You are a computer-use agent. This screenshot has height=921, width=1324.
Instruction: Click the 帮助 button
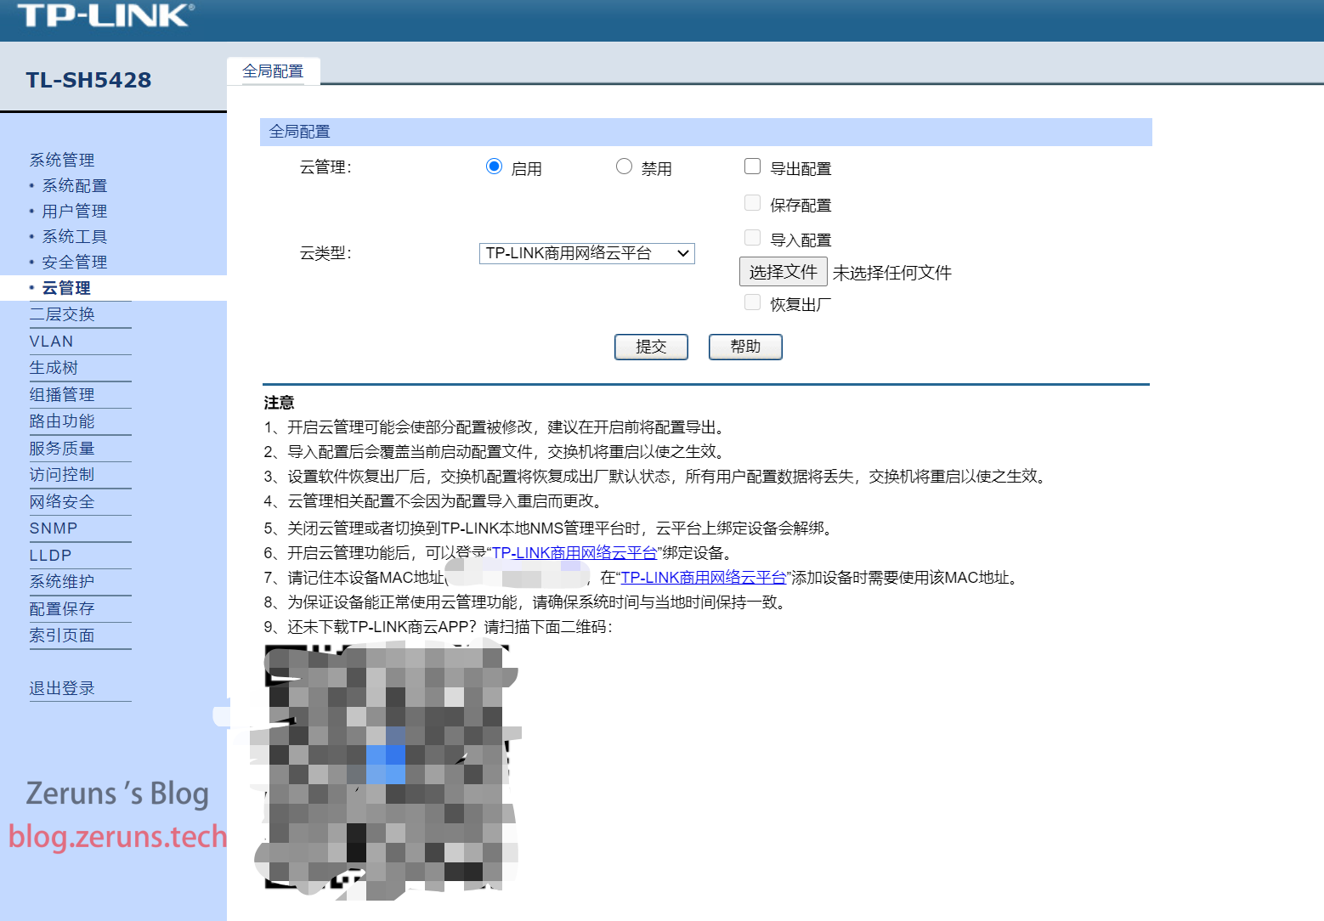coord(745,347)
